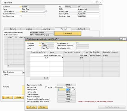Click the info icon beside Contact Person
Screen dimensions: 127x111
click(x=46, y=11)
